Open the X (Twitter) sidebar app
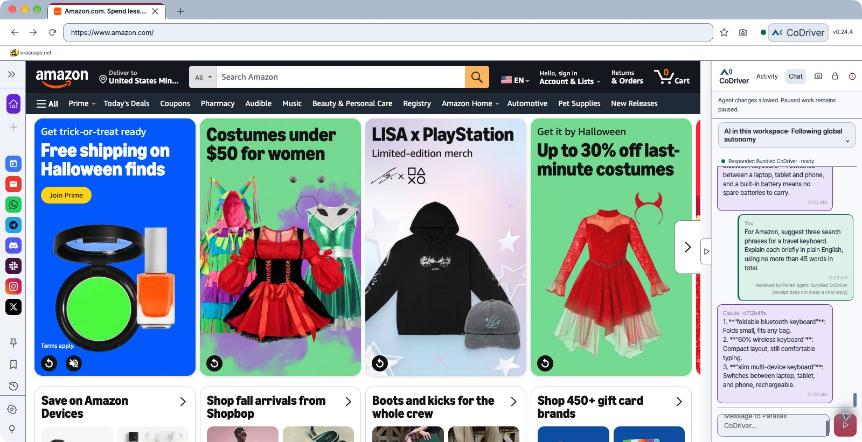 (x=13, y=307)
